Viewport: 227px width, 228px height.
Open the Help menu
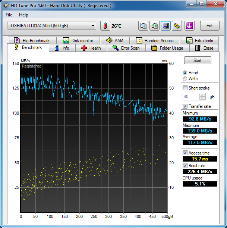[23, 15]
